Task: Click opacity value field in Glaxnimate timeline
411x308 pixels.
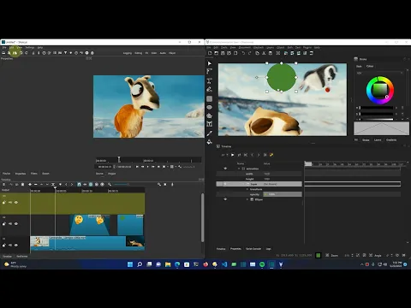Action: pos(283,194)
